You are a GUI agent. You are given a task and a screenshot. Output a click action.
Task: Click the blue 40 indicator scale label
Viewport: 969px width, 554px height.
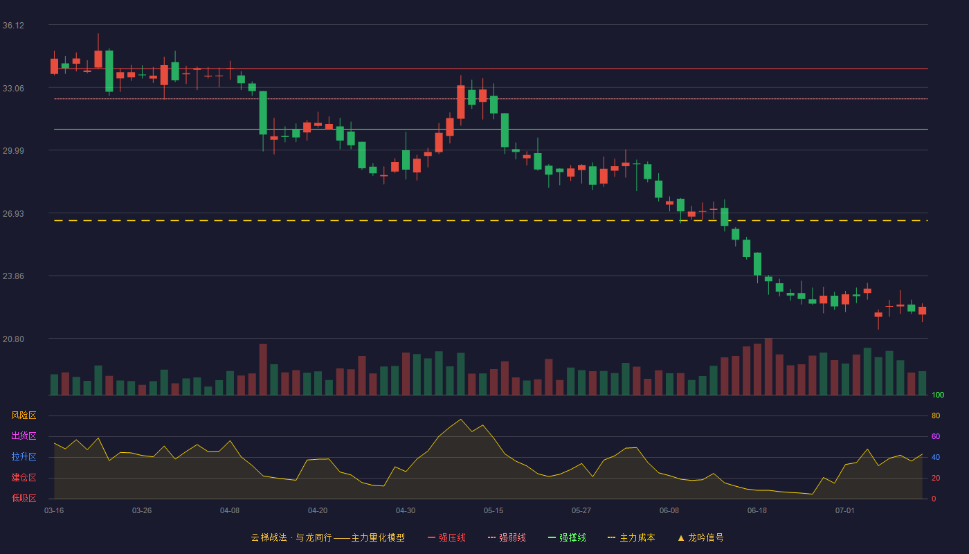tap(936, 457)
